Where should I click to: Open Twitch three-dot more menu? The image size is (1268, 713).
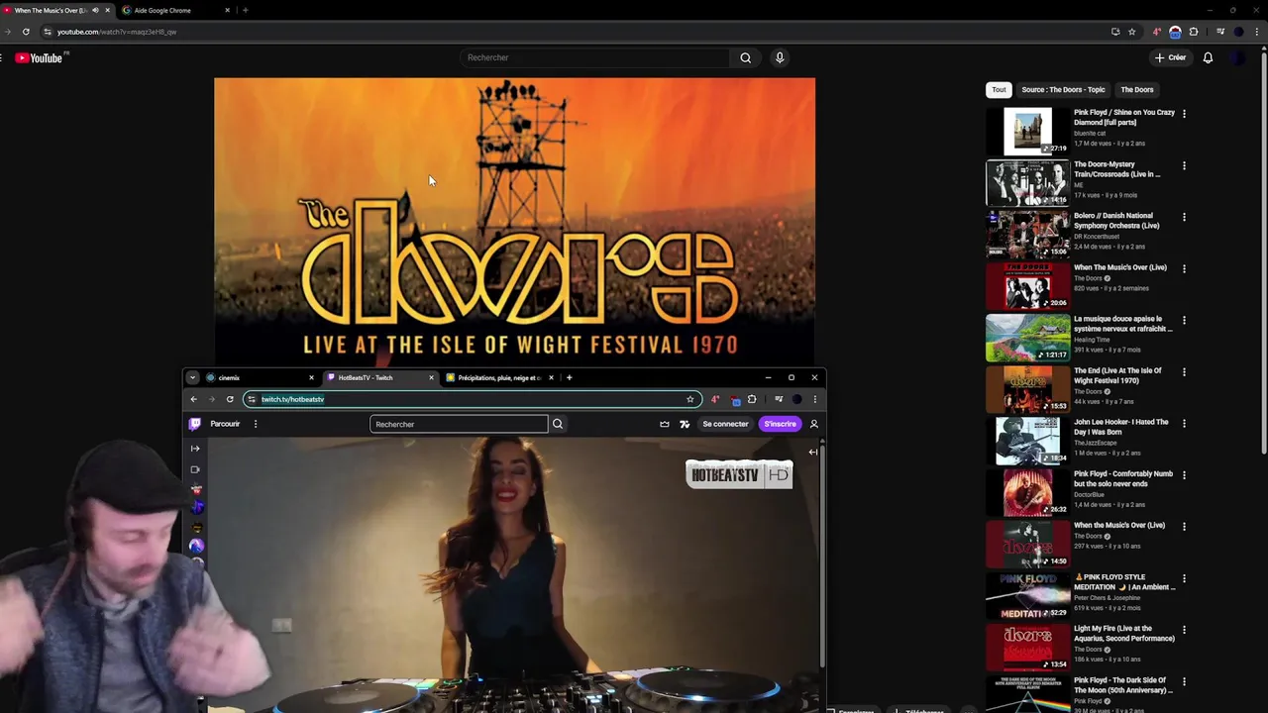pyautogui.click(x=256, y=424)
